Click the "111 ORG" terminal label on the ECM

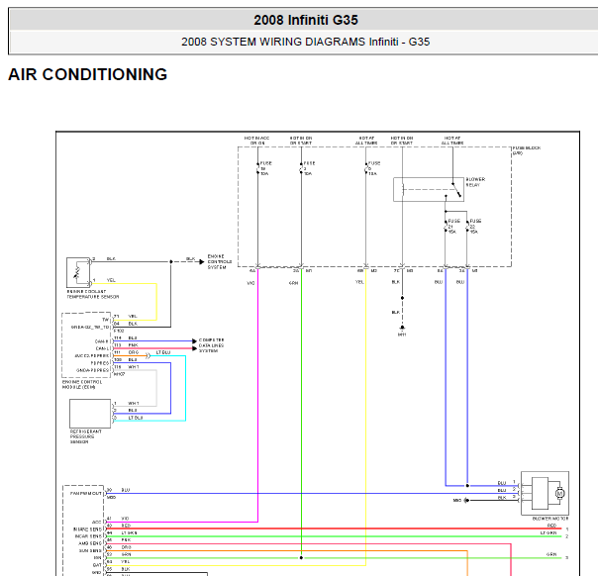pos(127,352)
